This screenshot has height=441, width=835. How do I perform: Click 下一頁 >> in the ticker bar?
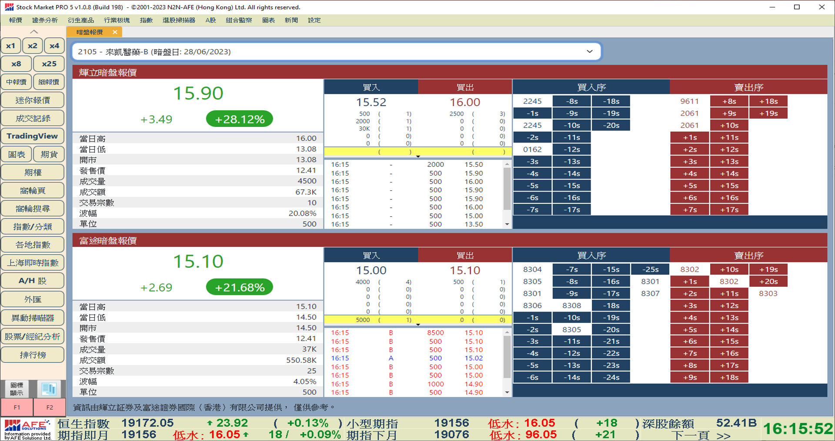701,435
